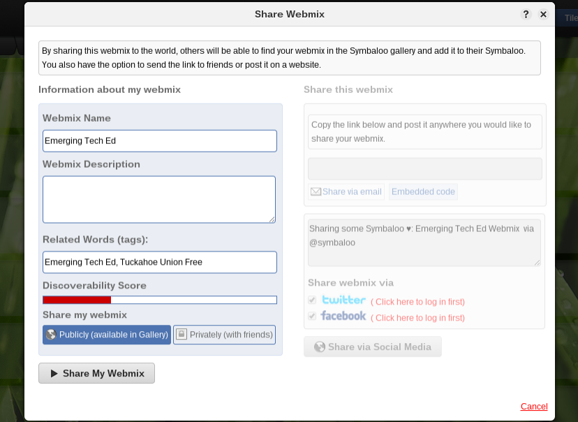Focus the Webmix Description text area
The image size is (578, 422).
(159, 200)
